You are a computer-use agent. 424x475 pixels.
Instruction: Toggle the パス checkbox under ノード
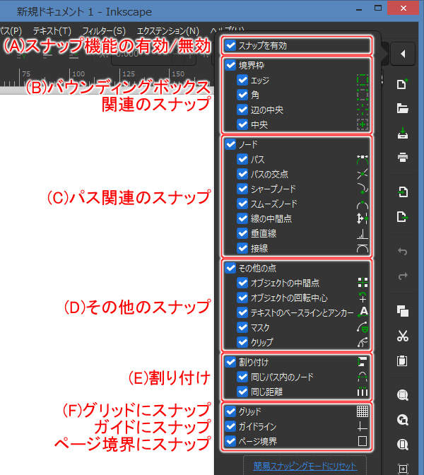click(x=242, y=159)
